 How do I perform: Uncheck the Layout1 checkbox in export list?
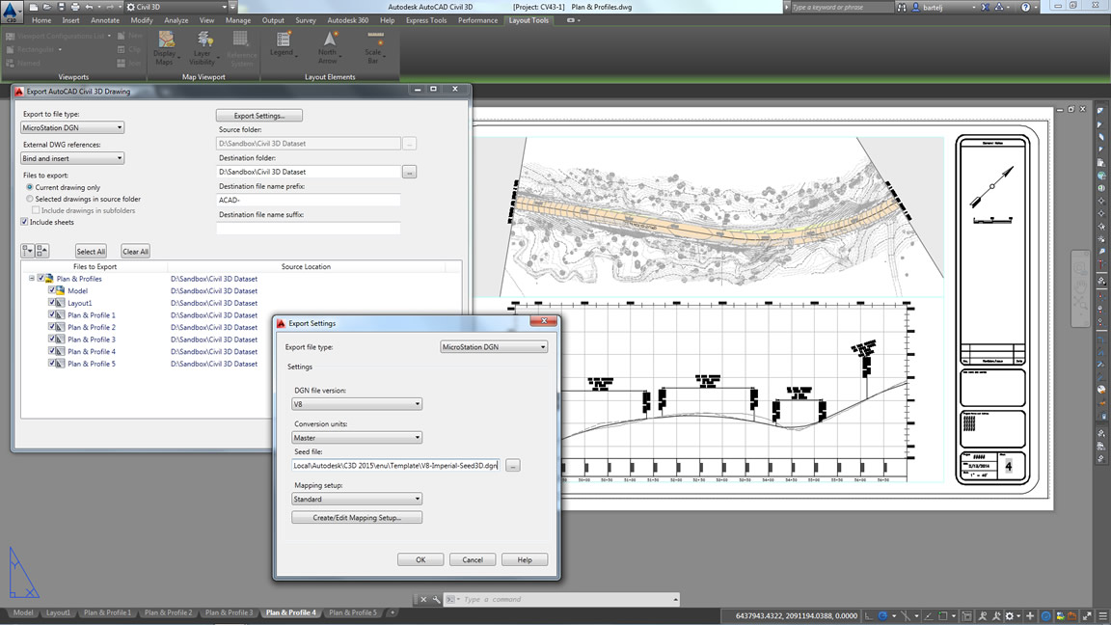pos(52,303)
